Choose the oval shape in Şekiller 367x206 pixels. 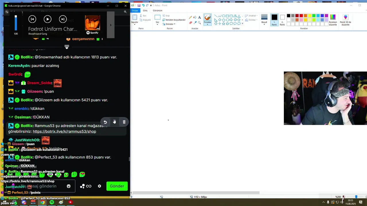[223, 16]
